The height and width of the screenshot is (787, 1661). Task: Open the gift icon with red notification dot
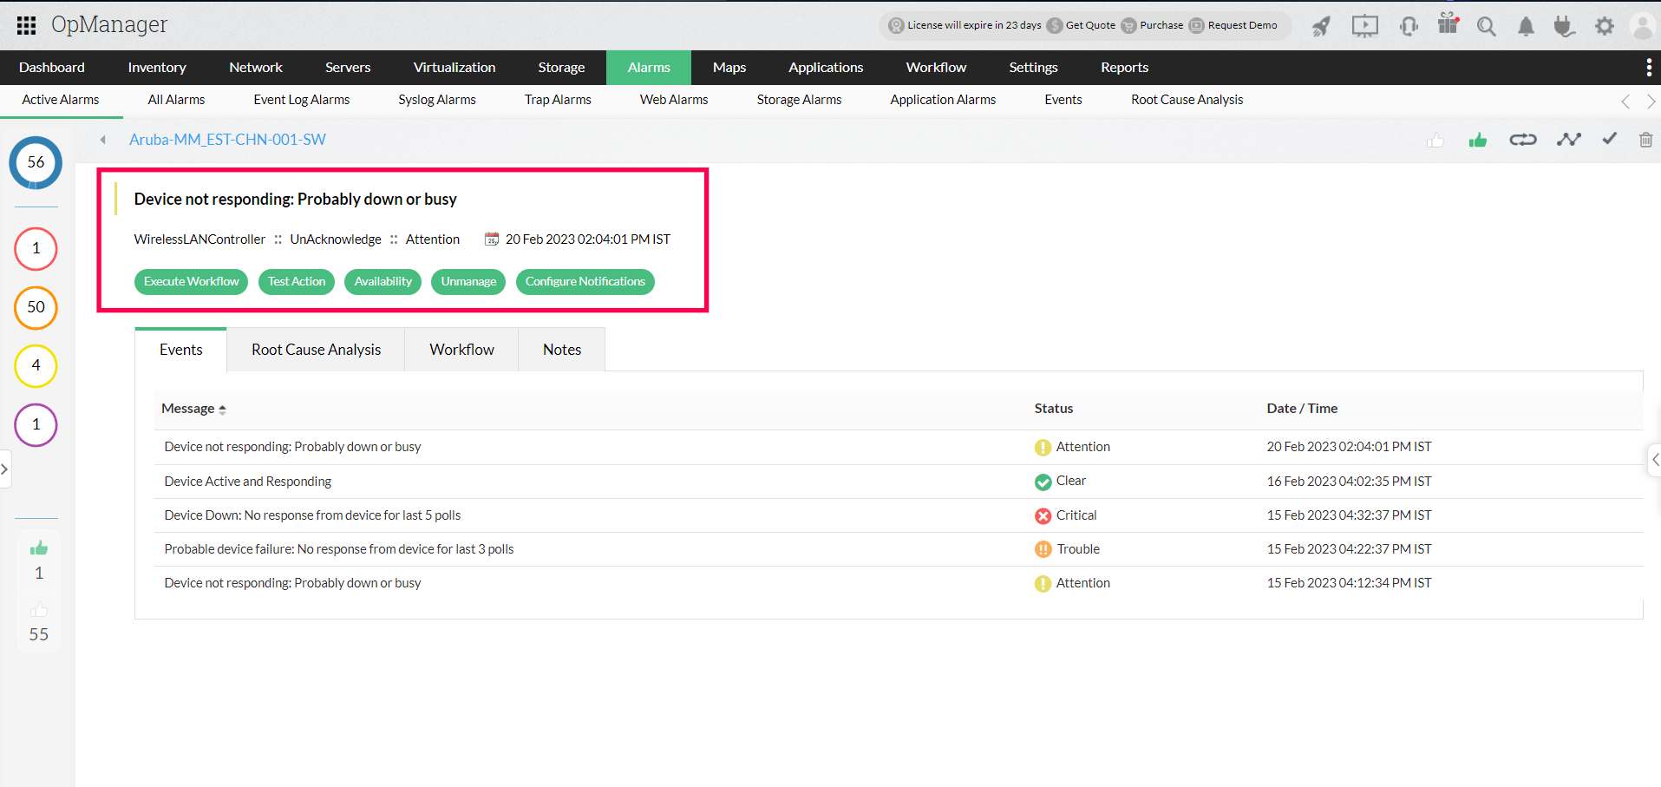click(1447, 26)
